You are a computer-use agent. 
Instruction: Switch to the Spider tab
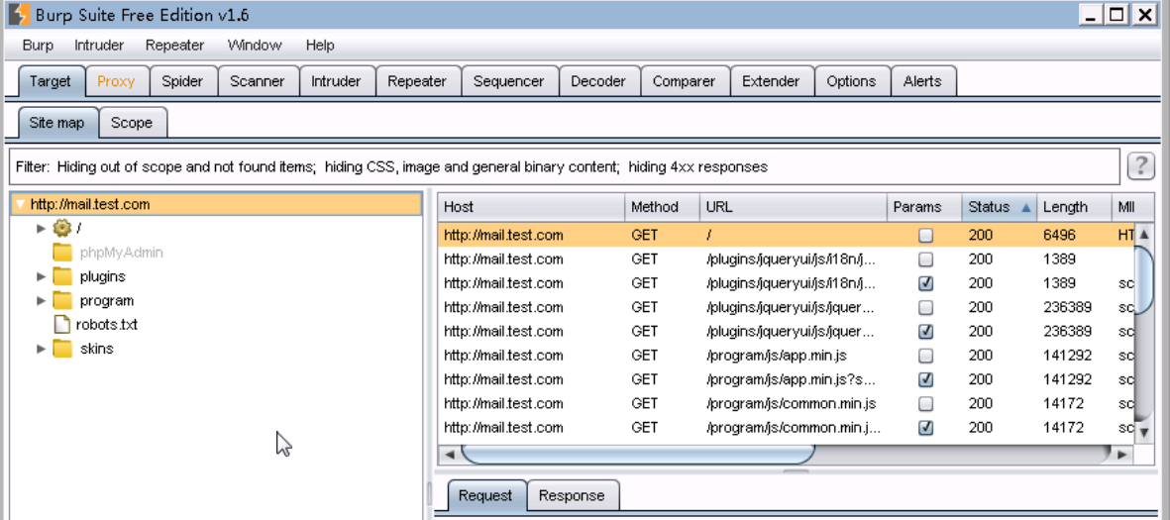tap(183, 81)
